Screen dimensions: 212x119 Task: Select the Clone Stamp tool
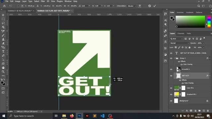(x=3, y=39)
